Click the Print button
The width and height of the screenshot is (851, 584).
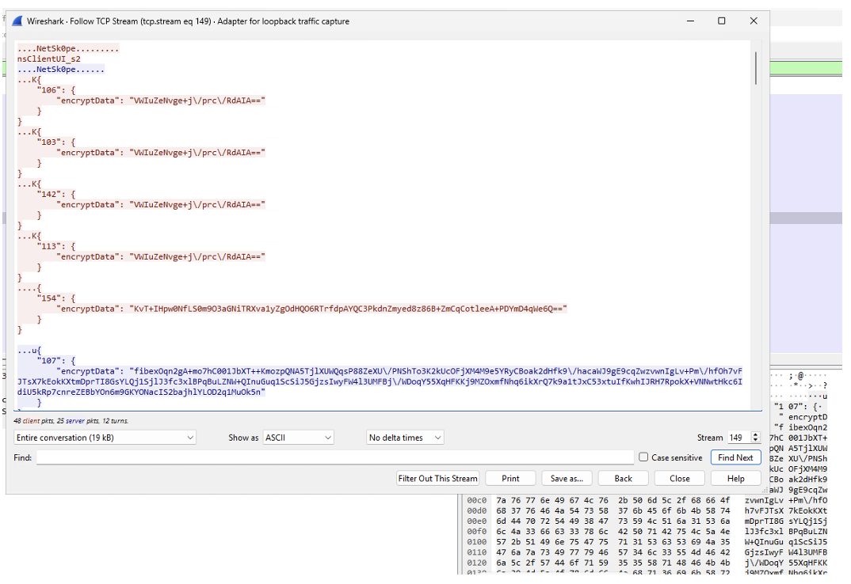[510, 478]
